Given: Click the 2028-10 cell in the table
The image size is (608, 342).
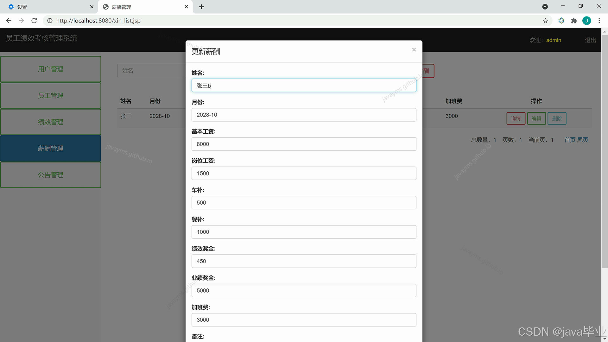Looking at the screenshot, I should pos(160,116).
